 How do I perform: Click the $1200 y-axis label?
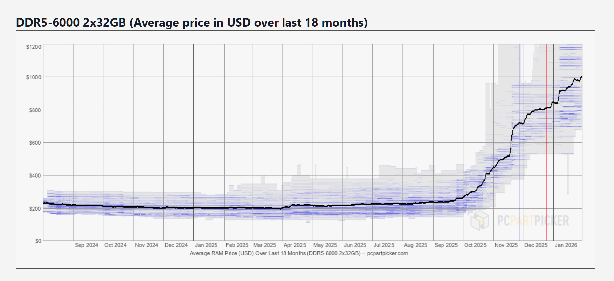tap(34, 47)
